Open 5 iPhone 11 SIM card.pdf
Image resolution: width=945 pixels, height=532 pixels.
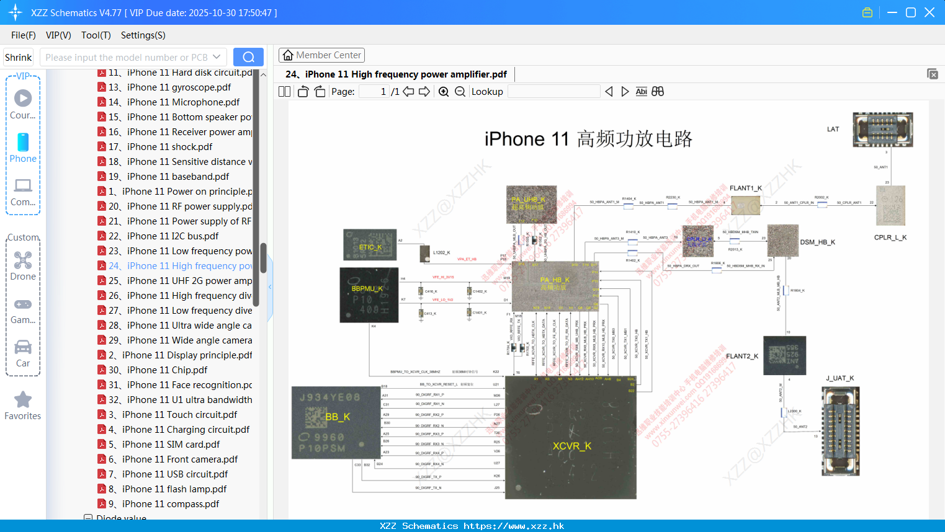pos(158,445)
